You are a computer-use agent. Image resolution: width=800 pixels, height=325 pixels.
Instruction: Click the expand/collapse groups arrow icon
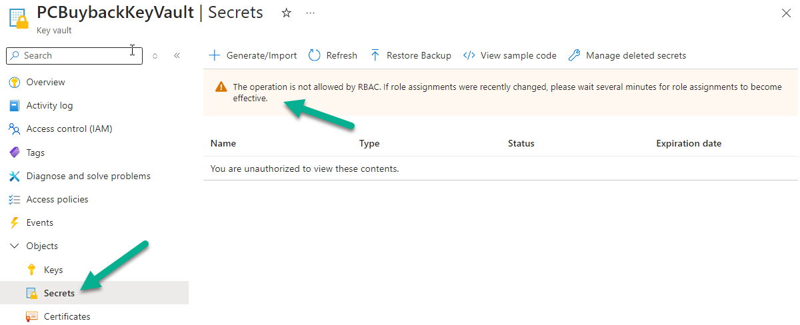(155, 56)
